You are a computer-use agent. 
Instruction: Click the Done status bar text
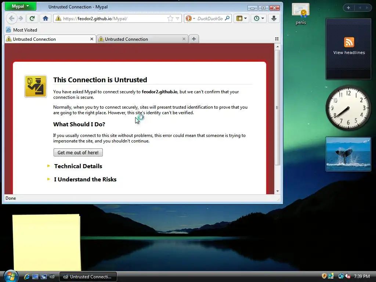(11, 198)
